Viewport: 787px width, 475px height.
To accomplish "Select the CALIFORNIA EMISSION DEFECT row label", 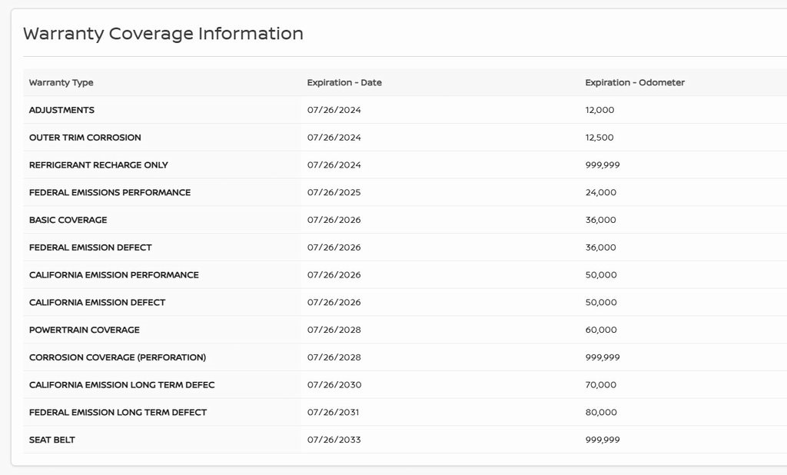I will coord(97,303).
